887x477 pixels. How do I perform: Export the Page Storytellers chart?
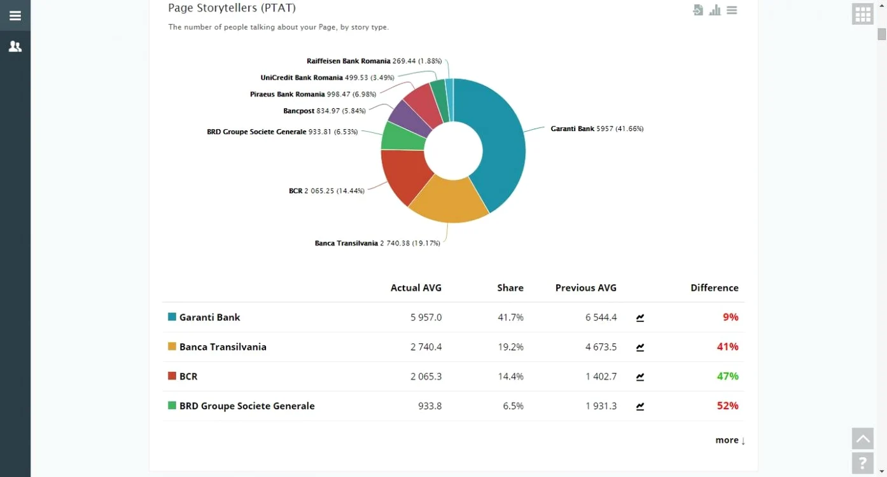pos(698,10)
